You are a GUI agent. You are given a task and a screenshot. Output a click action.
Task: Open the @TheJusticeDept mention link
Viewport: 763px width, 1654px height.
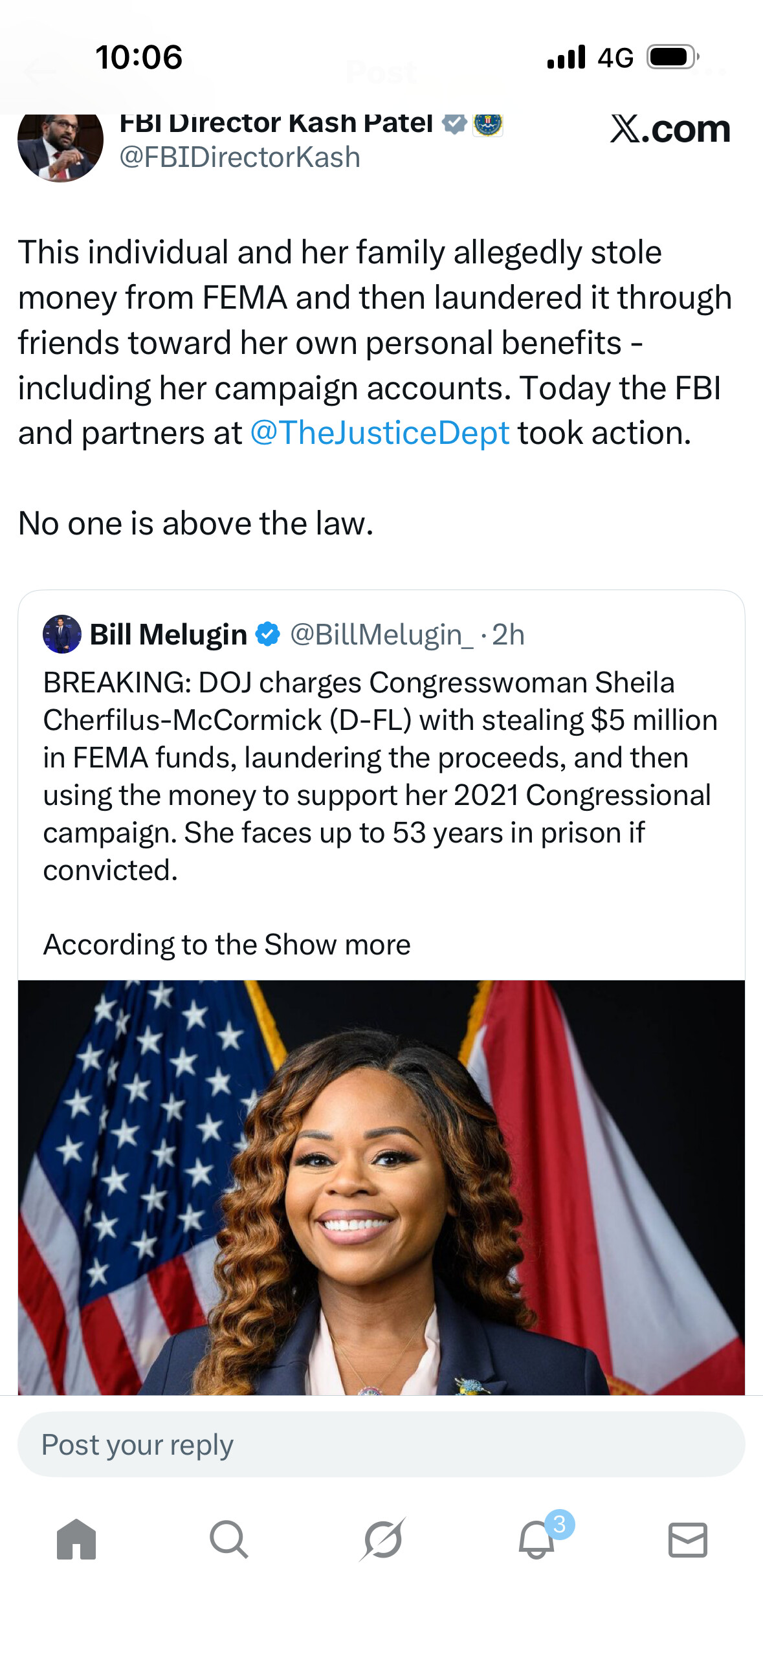click(x=380, y=433)
